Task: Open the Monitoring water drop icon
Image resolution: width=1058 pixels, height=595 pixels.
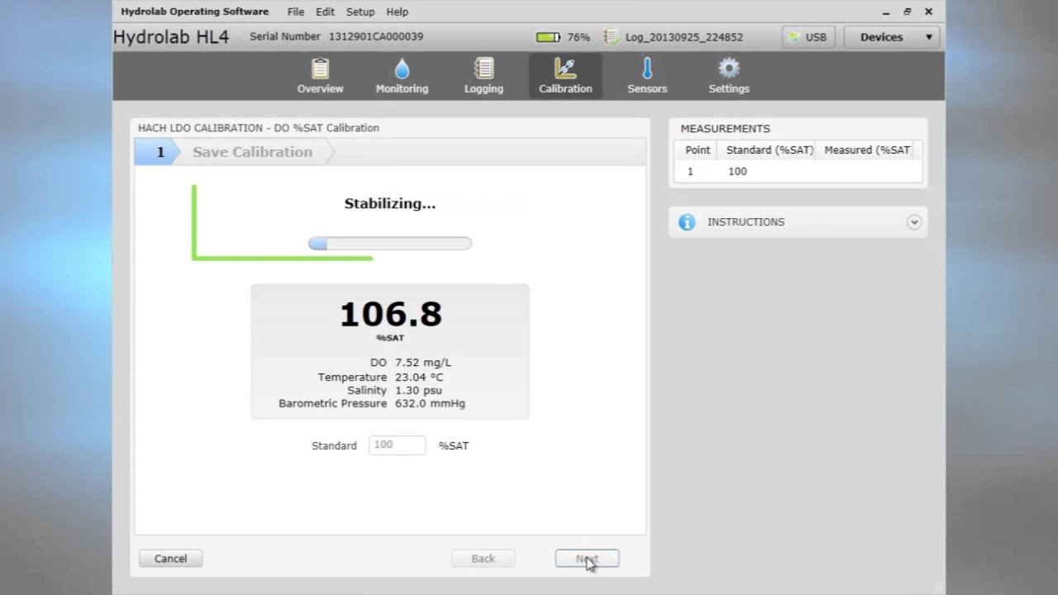Action: pyautogui.click(x=402, y=68)
